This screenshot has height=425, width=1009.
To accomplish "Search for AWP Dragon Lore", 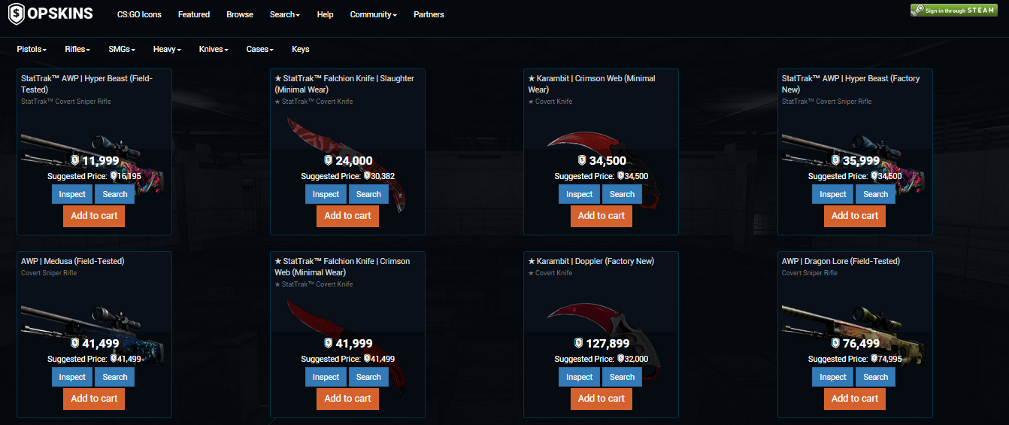I will (875, 377).
